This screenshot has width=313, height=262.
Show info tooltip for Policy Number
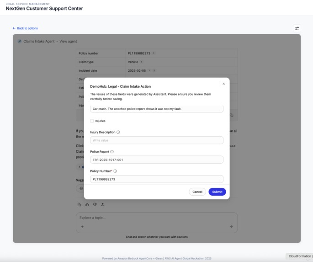[115, 171]
